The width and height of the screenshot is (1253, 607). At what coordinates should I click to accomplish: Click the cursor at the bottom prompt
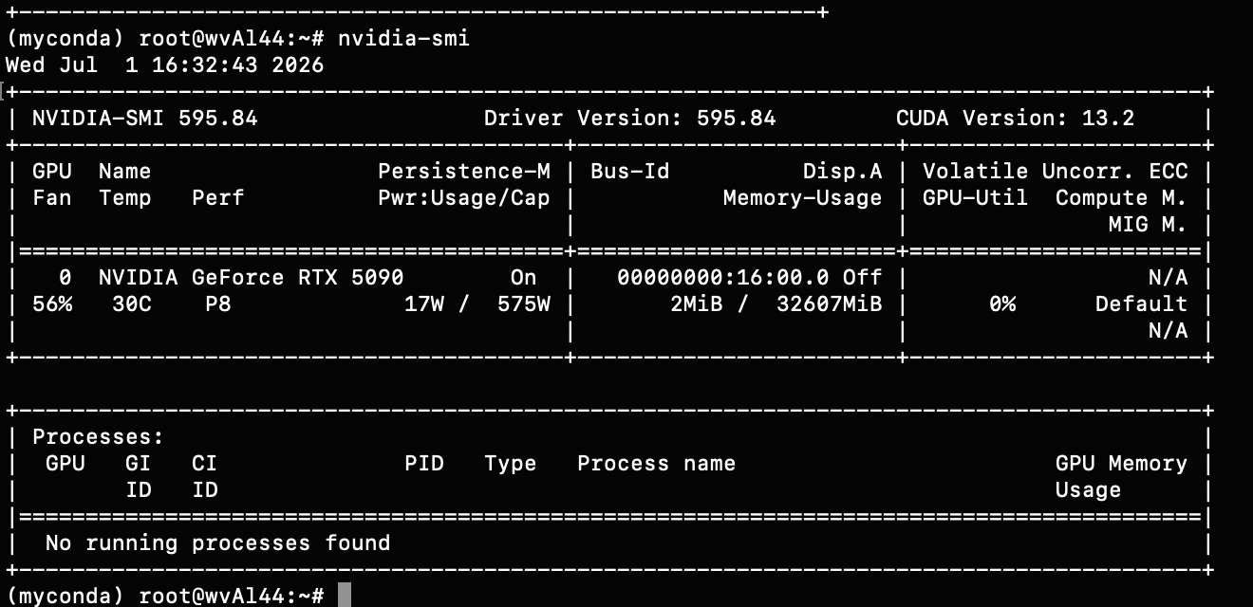click(x=345, y=596)
